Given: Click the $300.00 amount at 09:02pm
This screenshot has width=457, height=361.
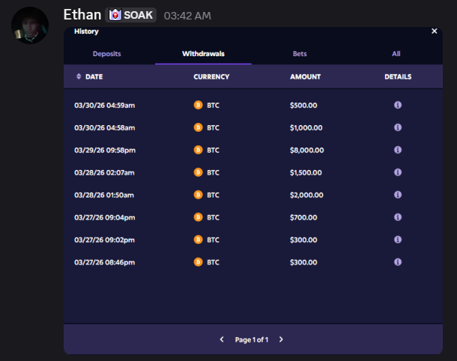Looking at the screenshot, I should pyautogui.click(x=303, y=240).
